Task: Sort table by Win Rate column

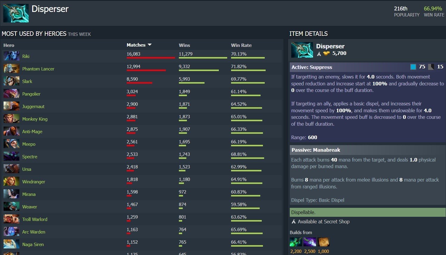Action: click(241, 45)
